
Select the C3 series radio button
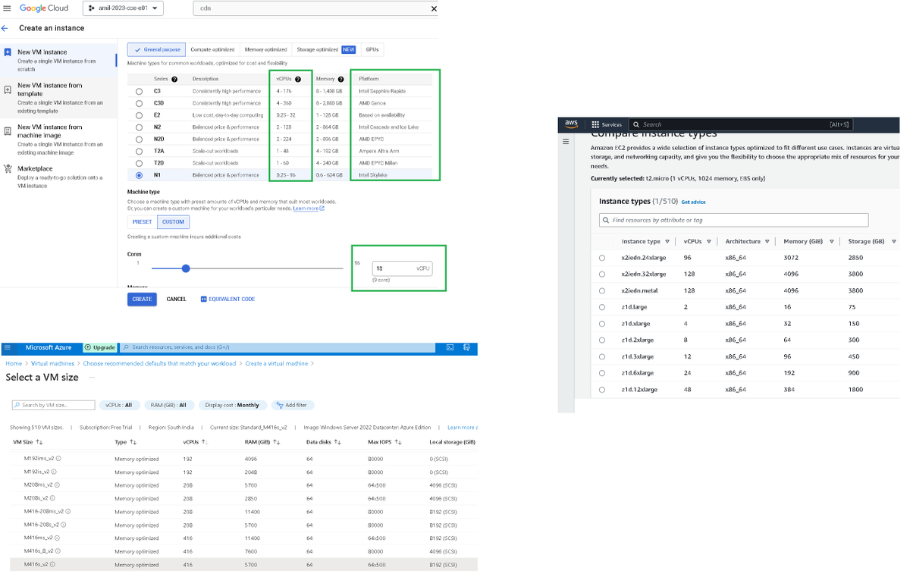point(139,91)
